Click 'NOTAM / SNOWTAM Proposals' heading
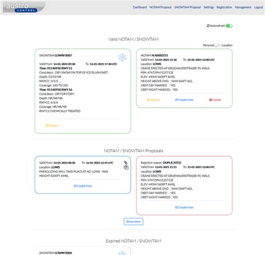This screenshot has height=255, width=265. 134,151
